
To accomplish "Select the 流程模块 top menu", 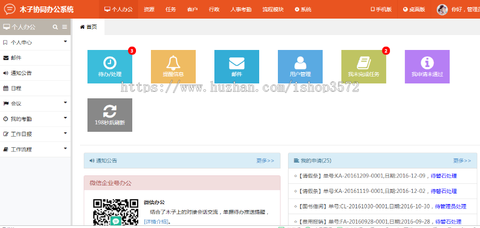I will point(273,9).
